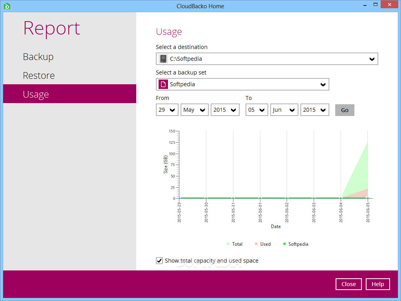Open the From day dropdown showing 29

[167, 110]
